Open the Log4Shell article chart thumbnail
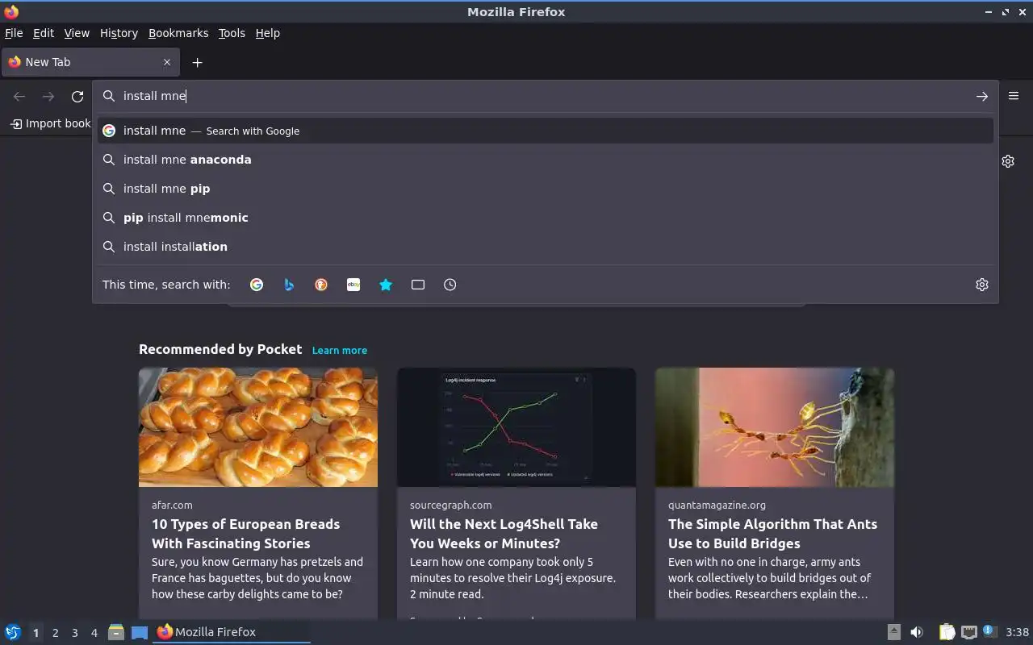1033x645 pixels. pos(516,427)
